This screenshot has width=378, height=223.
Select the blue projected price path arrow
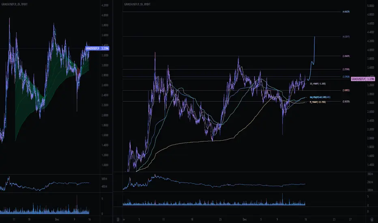click(x=311, y=58)
